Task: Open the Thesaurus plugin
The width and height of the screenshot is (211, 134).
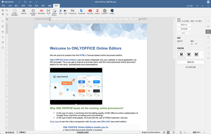Action: coord(72,12)
